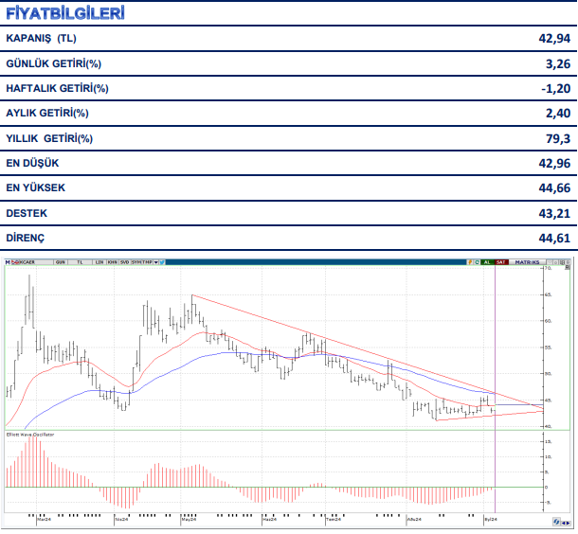Click the symbol flag icon next to KCAER
This screenshot has width=578, height=534.
click(x=14, y=261)
